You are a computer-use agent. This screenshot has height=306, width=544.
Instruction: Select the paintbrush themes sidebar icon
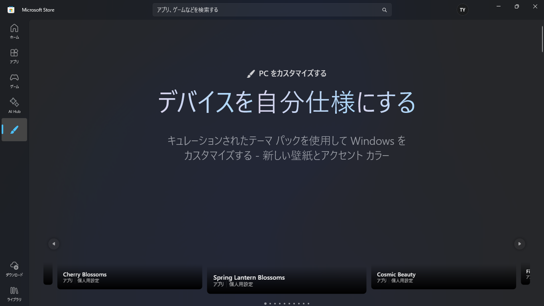coord(14,130)
